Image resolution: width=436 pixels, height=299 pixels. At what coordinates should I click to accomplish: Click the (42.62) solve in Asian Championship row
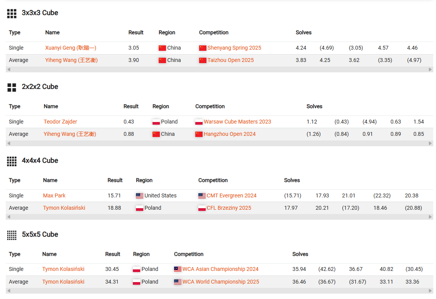[327, 269]
